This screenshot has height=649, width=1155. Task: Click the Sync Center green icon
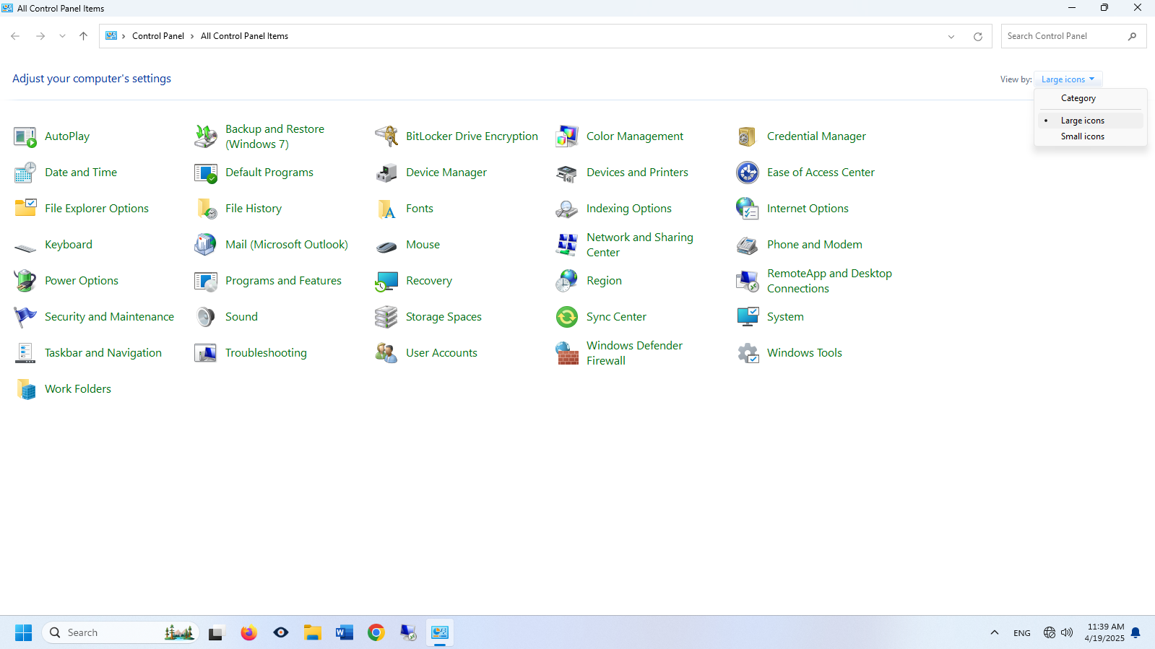tap(567, 317)
